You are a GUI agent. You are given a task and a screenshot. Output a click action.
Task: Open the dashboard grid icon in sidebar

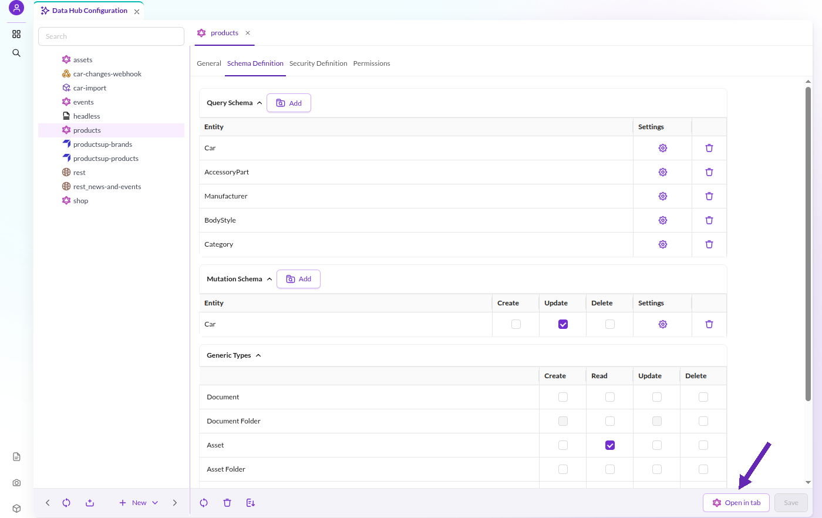coord(16,34)
